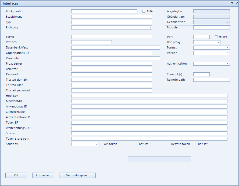
Task: Open the Sandbox dropdown
Action: pyautogui.click(x=85, y=144)
